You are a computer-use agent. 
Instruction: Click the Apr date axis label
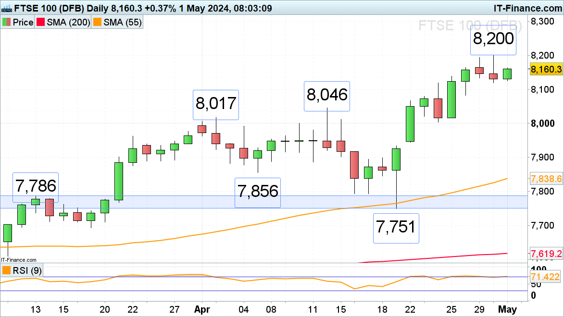[x=202, y=309]
